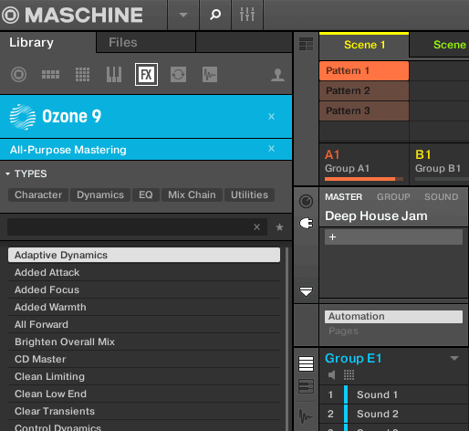The image size is (469, 431).
Task: Switch to pattern editor list view icon
Action: coord(306,363)
